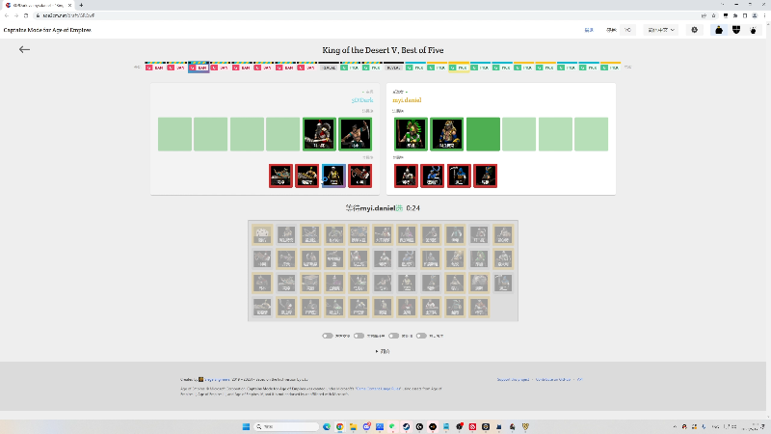This screenshot has height=434, width=771.
Task: Toggle the third switch below the civilisation grid
Action: click(x=393, y=336)
